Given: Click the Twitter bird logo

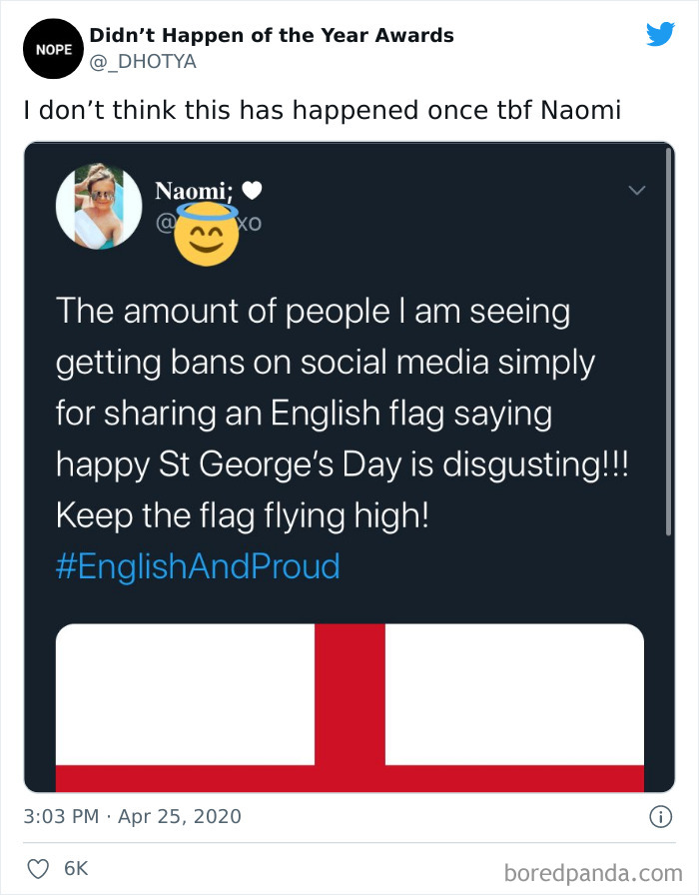Looking at the screenshot, I should click(661, 34).
